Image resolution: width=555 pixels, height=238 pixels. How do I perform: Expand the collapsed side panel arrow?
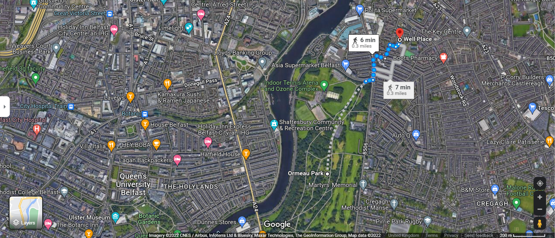click(5, 107)
